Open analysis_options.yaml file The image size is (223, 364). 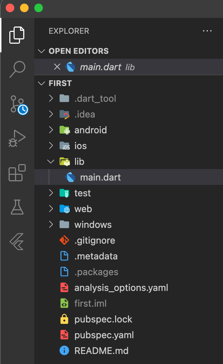121,288
